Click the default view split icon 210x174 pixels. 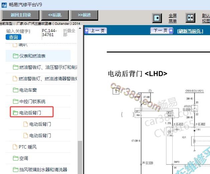click(190, 18)
